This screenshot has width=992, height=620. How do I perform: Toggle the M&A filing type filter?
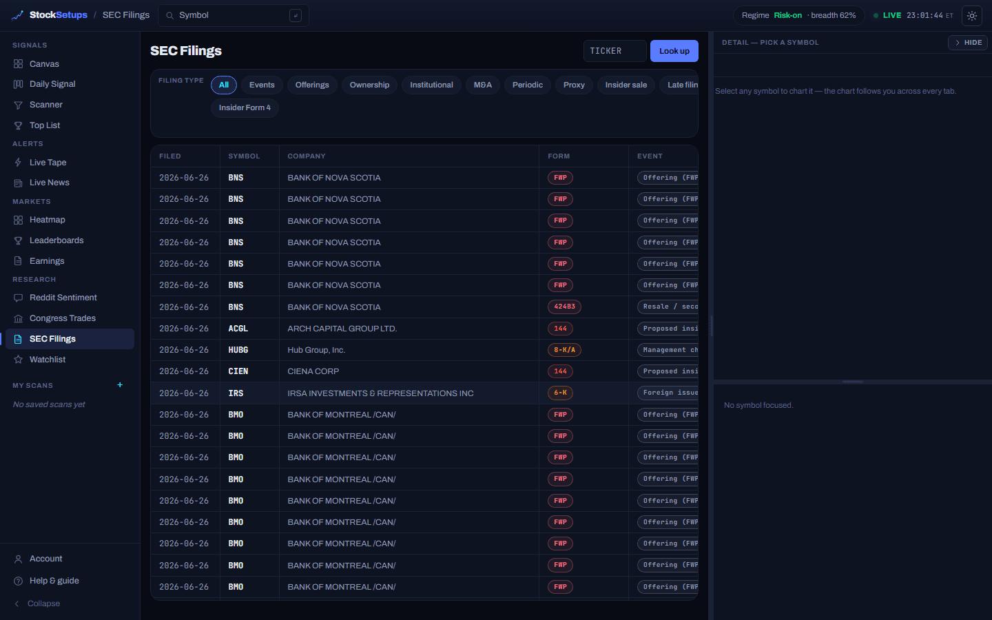[x=483, y=85]
